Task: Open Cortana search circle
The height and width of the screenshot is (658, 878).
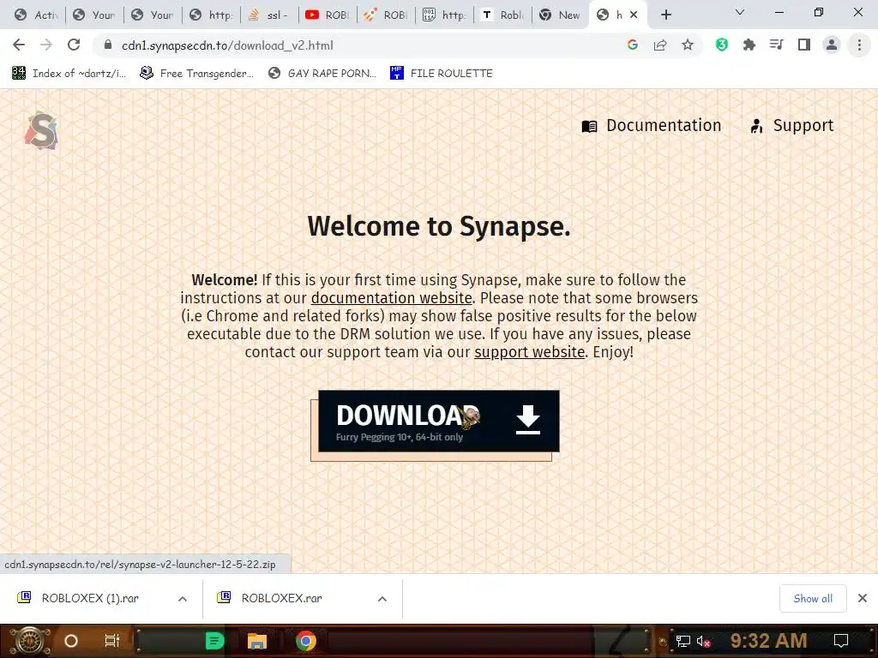Action: click(x=71, y=641)
